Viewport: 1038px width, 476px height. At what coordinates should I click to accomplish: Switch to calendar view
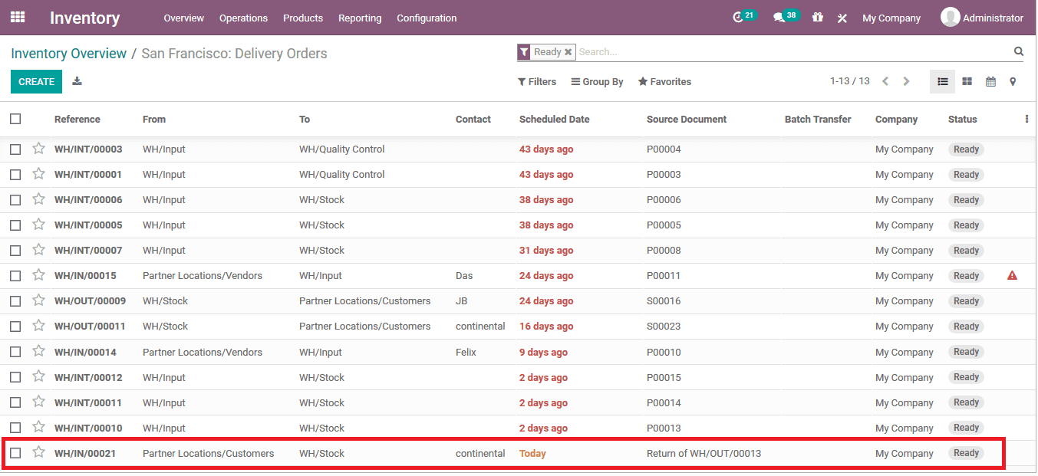coord(990,81)
